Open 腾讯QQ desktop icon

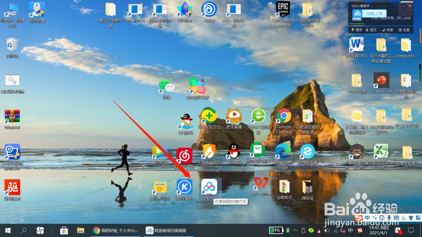(x=234, y=155)
